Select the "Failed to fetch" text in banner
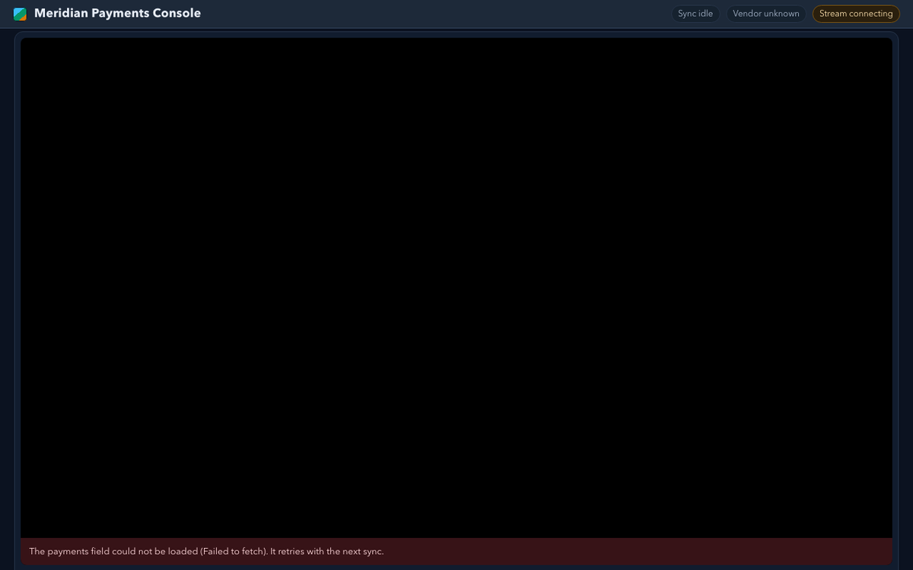This screenshot has width=913, height=570. [x=234, y=551]
